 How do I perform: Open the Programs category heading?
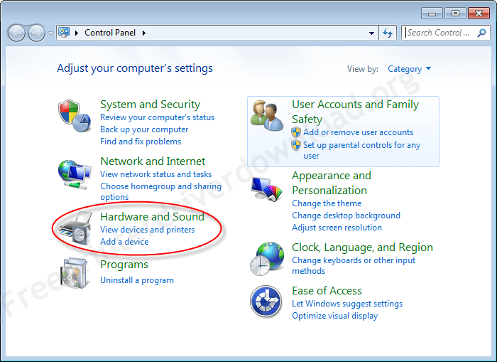point(124,265)
